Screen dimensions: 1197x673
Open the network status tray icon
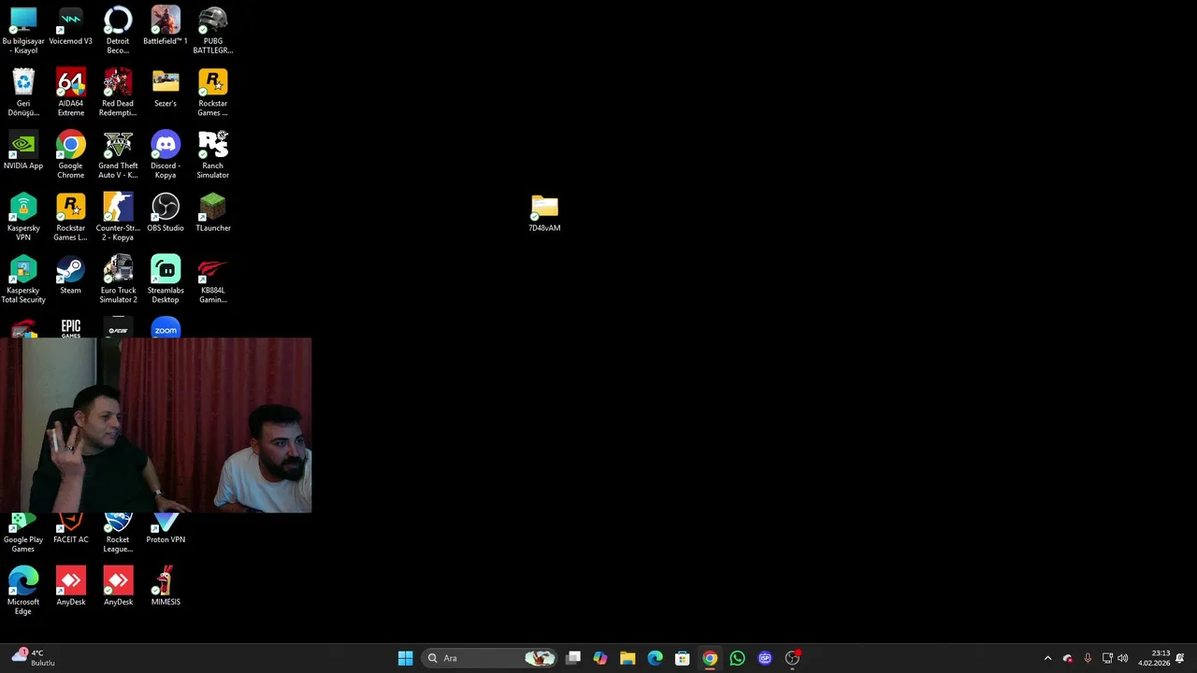pos(1107,658)
